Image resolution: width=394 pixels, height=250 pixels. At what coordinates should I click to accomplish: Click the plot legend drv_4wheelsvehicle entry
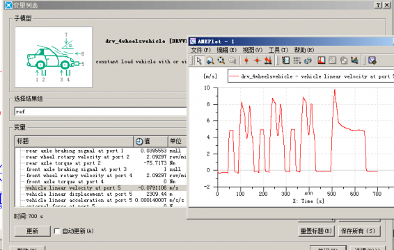tap(311, 76)
